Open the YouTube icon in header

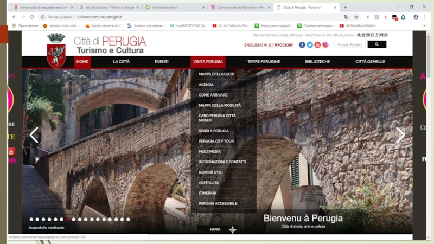tap(317, 45)
